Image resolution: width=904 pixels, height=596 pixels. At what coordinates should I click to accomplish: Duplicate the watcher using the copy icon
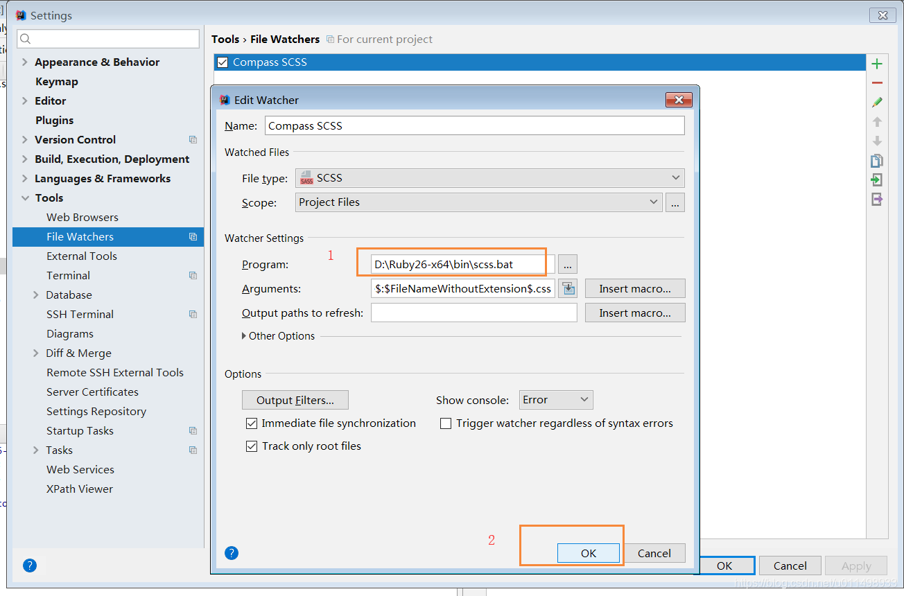(876, 160)
